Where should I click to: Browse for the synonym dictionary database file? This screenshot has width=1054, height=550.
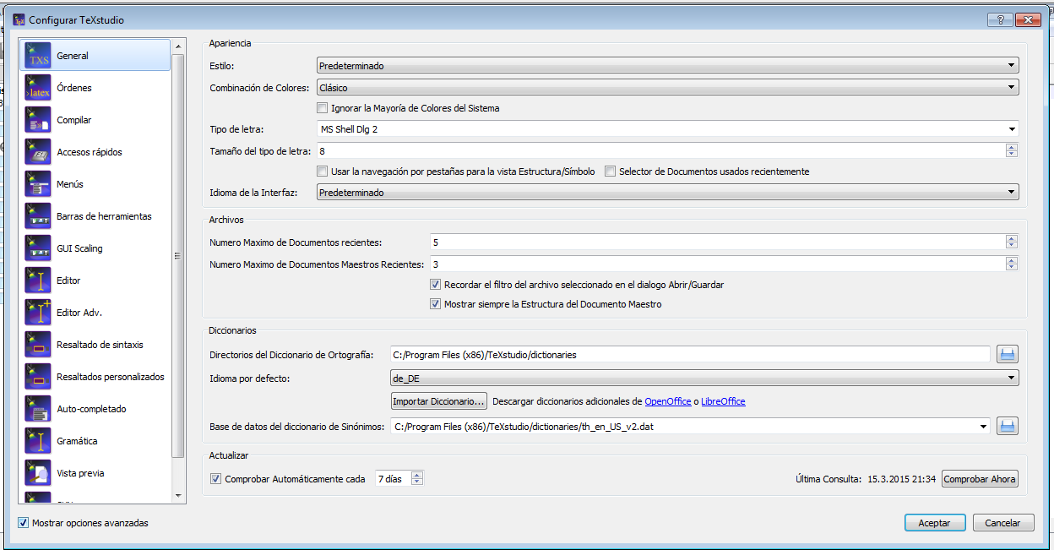click(1008, 427)
